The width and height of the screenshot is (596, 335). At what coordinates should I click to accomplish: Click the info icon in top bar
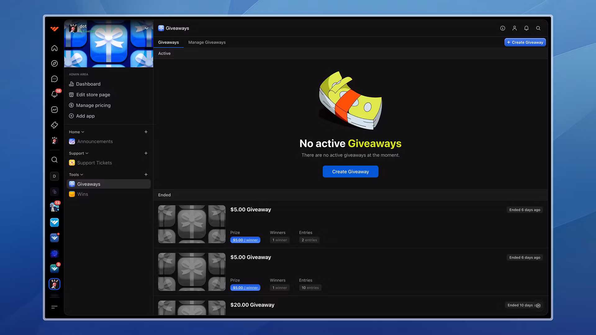[x=503, y=28]
